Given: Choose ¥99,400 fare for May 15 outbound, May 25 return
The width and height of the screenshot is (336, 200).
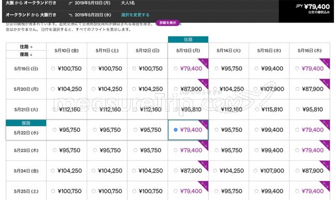Looking at the screenshot, I should [269, 191].
